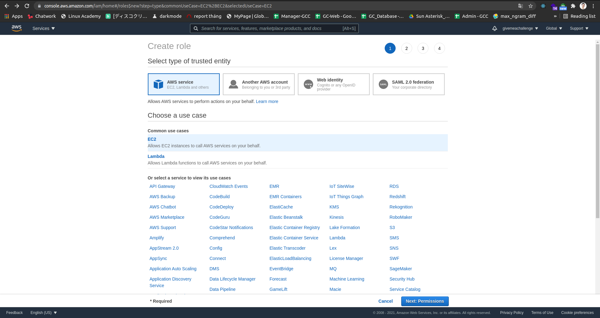600x318 pixels.
Task: Click inside the services search field
Action: tap(274, 28)
